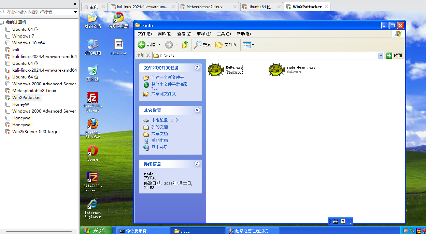The height and width of the screenshot is (234, 426).
Task: Select HoneyW in VM library
Action: pyautogui.click(x=20, y=104)
